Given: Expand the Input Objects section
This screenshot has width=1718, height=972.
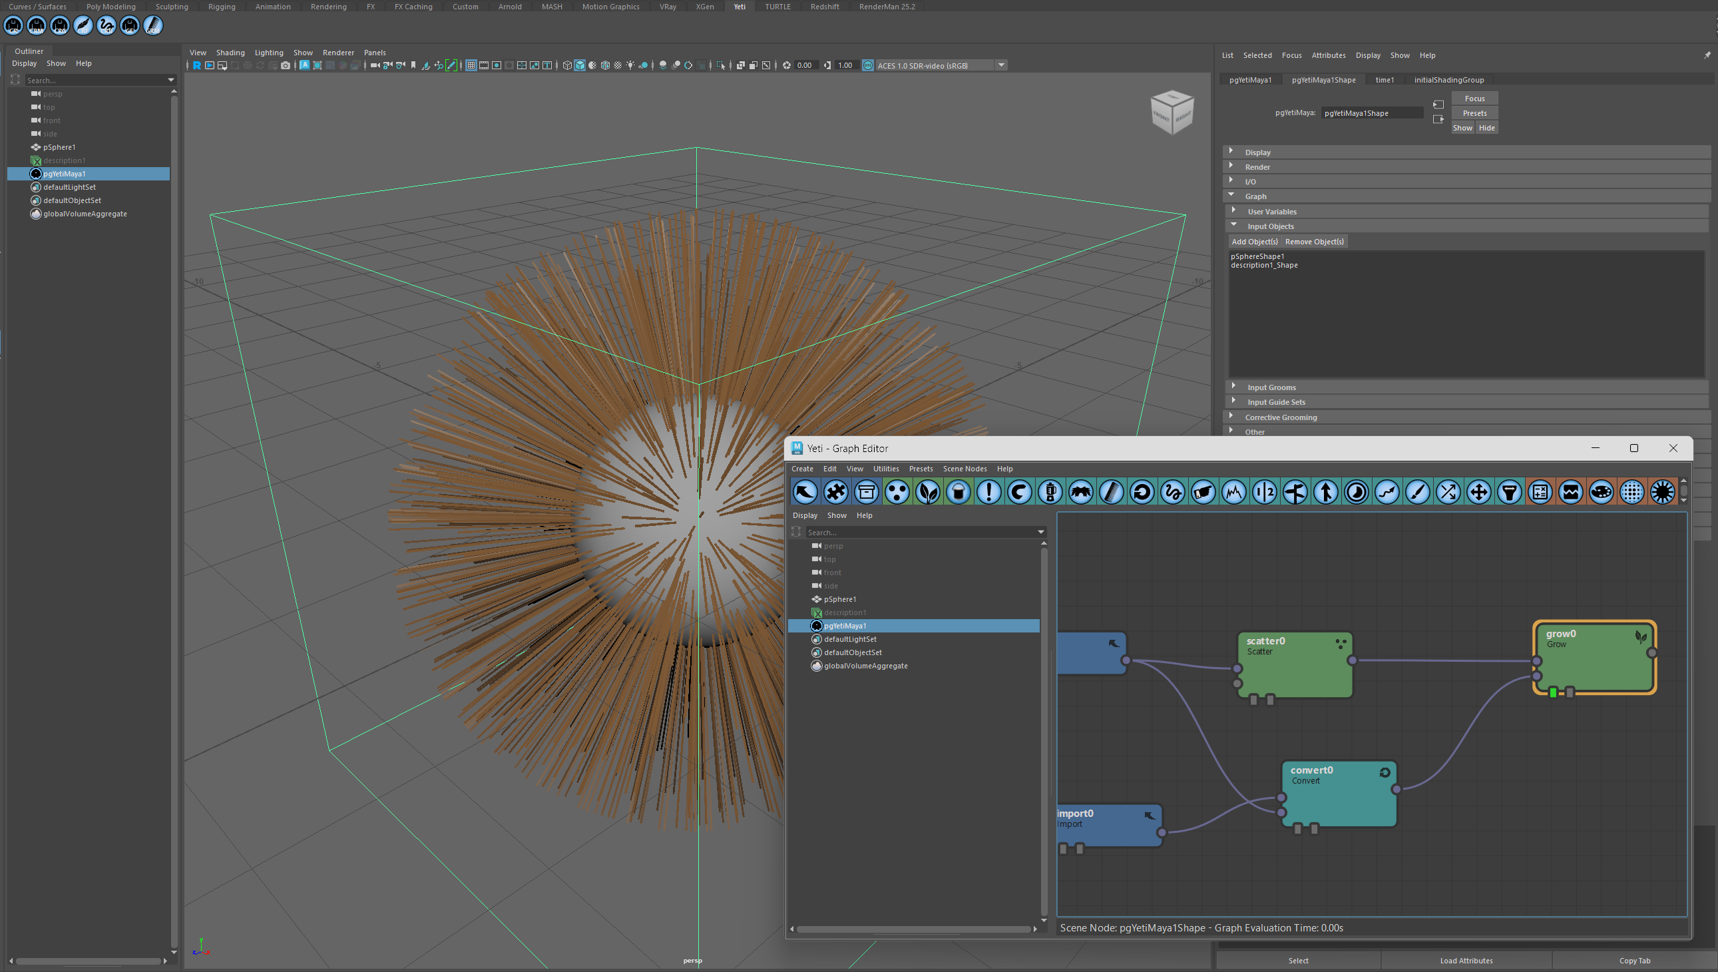Looking at the screenshot, I should 1272,225.
